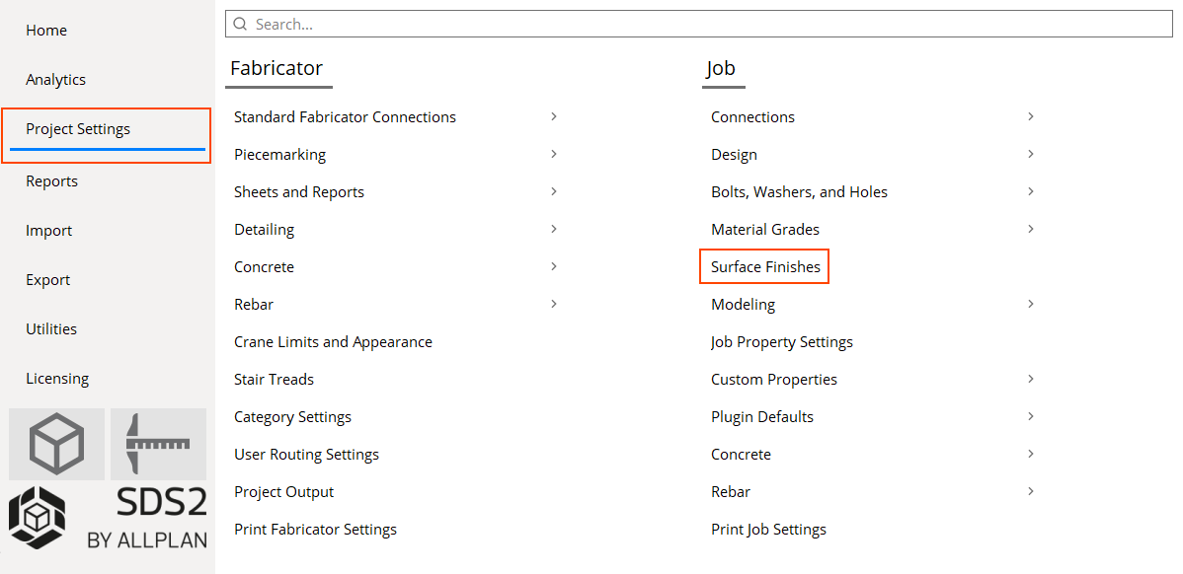Image resolution: width=1183 pixels, height=574 pixels.
Task: Open Print Fabricator Settings
Action: tap(315, 529)
